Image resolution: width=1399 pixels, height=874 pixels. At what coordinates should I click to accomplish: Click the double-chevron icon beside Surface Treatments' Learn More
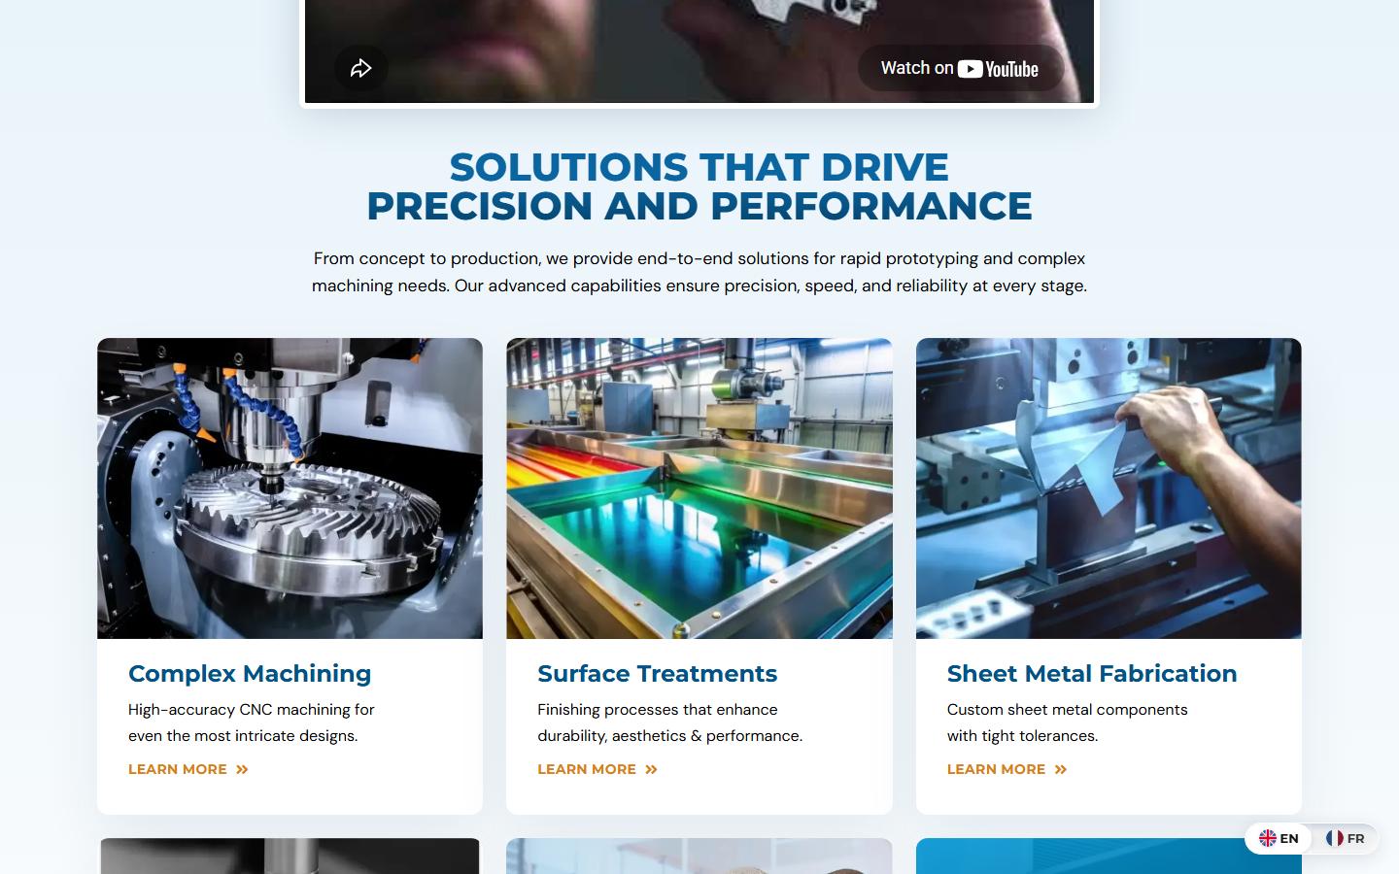coord(652,769)
